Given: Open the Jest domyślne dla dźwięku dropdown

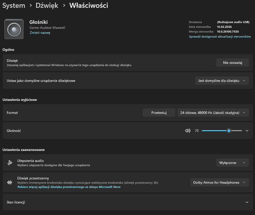Looking at the screenshot, I should tap(221, 80).
